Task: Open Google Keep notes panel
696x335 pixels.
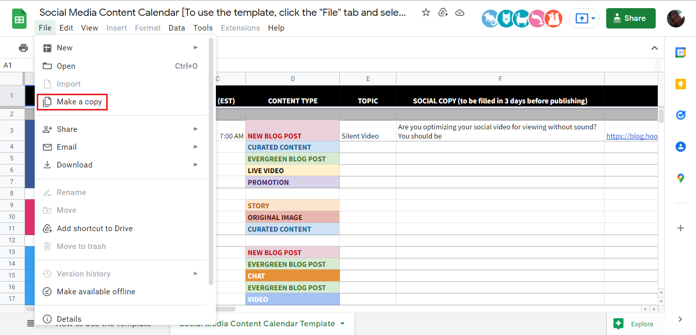Action: (681, 84)
